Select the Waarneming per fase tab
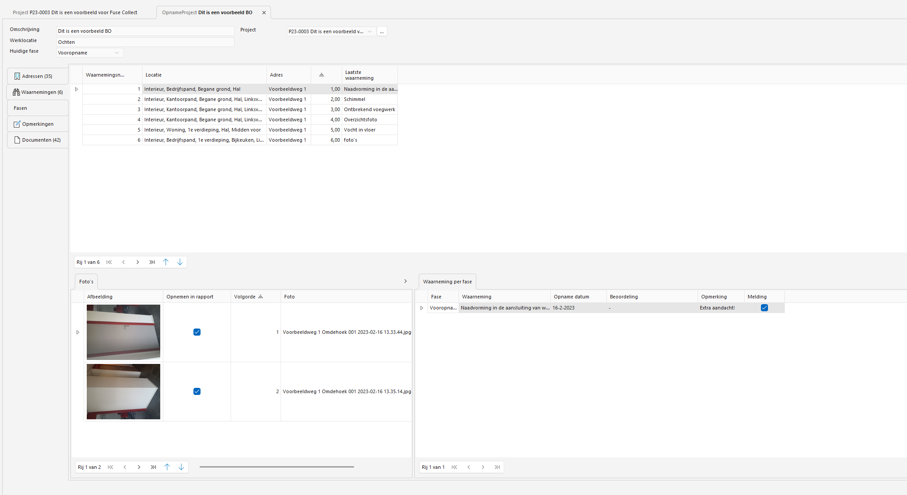The image size is (907, 495). click(x=447, y=282)
